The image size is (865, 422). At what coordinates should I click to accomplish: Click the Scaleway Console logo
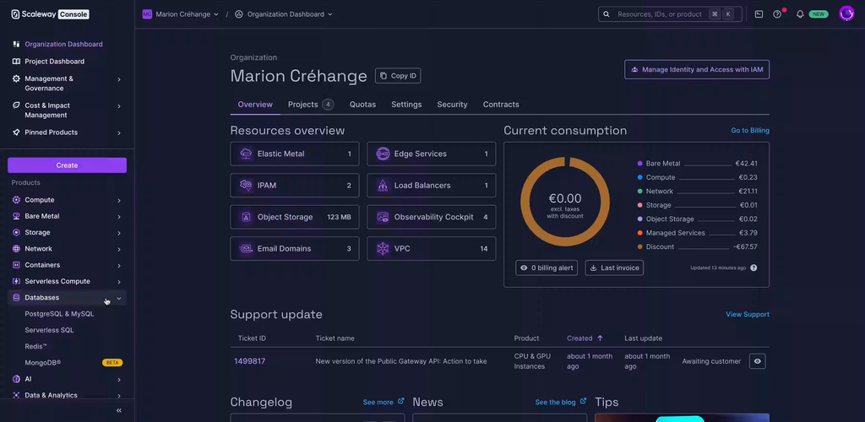pos(50,14)
